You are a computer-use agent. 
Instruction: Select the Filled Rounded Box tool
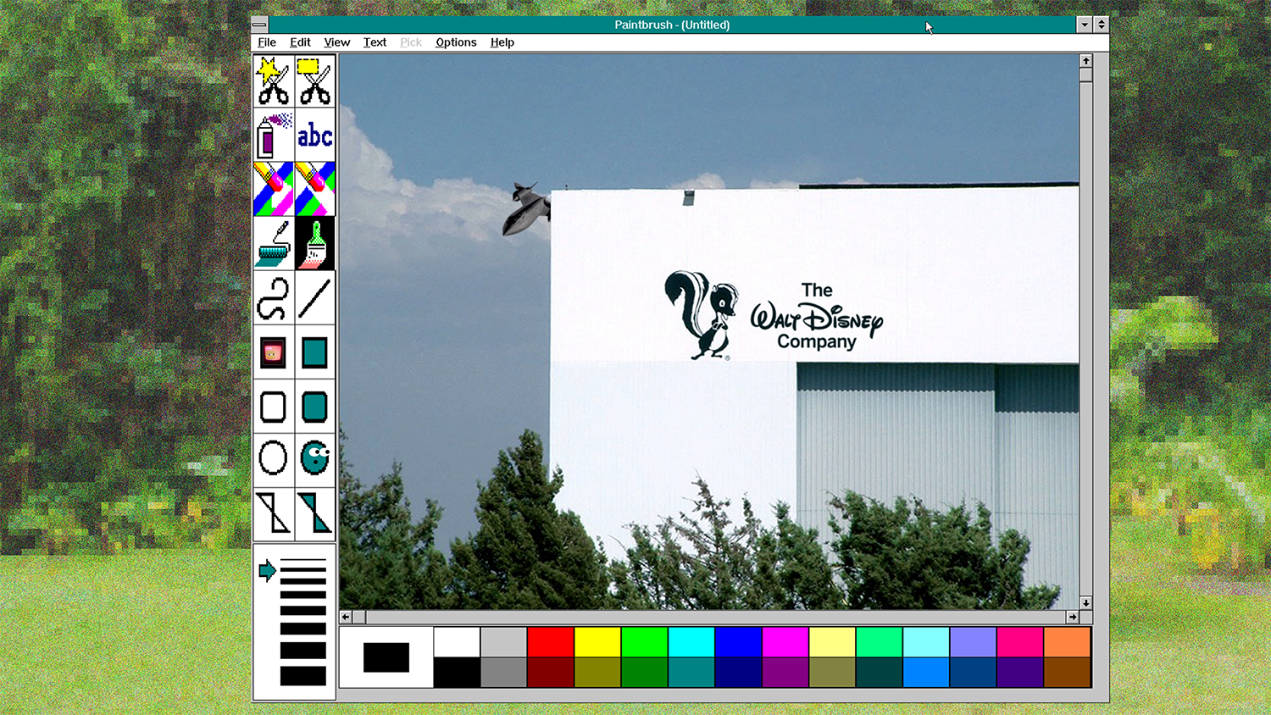[315, 406]
